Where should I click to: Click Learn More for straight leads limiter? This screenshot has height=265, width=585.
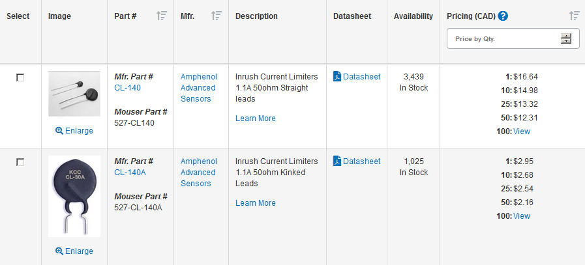click(256, 118)
